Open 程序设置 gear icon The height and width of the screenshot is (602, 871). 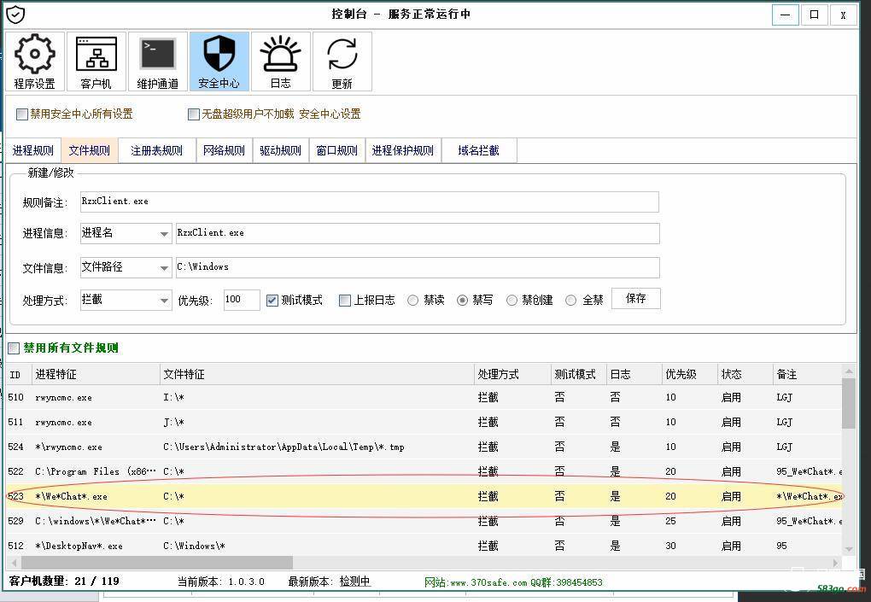point(34,56)
